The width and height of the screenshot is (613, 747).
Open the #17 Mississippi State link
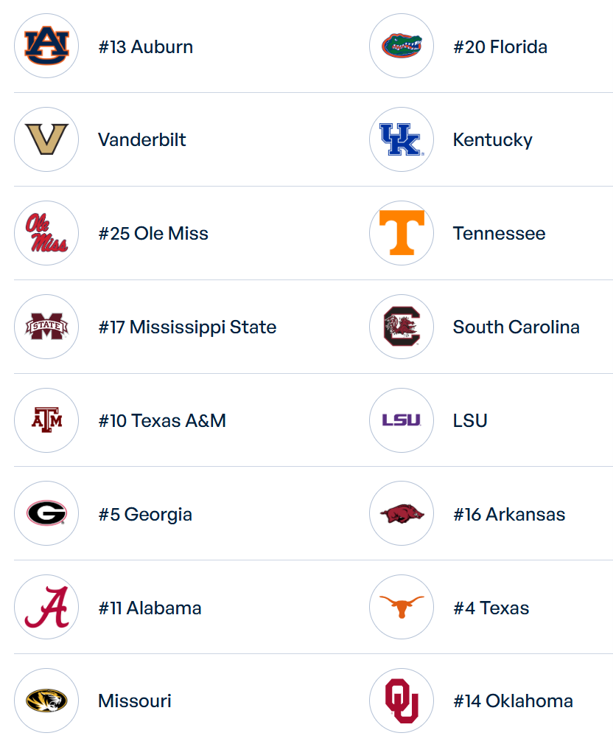tap(187, 327)
